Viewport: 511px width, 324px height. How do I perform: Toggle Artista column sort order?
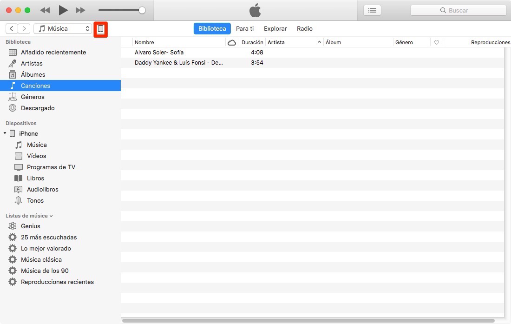(294, 42)
